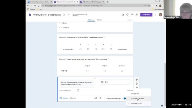
Task: Open the browser extensions puzzle icon
Action: [157, 6]
